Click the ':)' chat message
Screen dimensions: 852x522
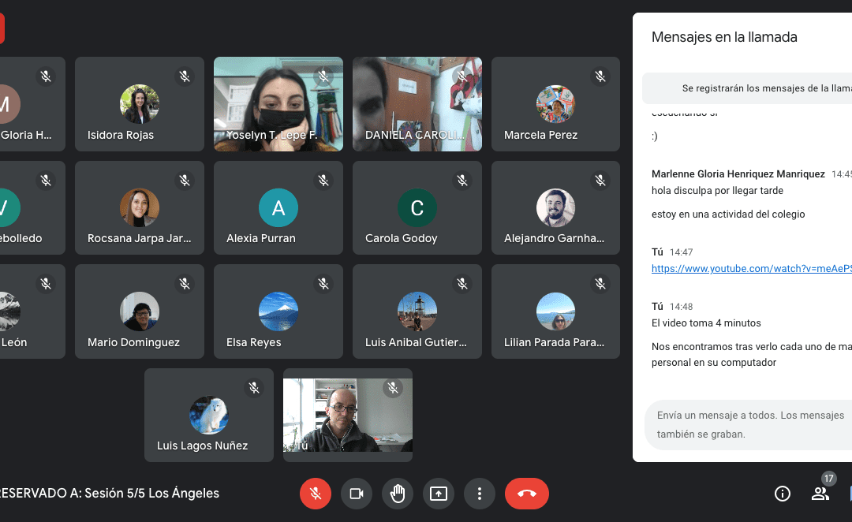tap(654, 136)
